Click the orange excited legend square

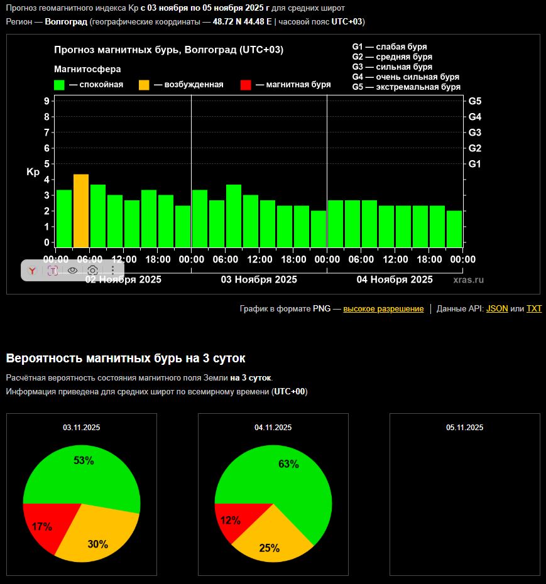[144, 85]
